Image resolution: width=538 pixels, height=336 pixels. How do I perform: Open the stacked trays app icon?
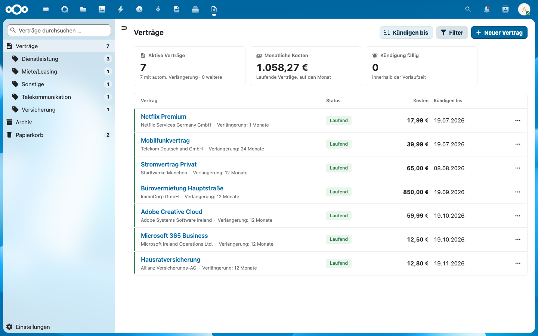pos(195,9)
